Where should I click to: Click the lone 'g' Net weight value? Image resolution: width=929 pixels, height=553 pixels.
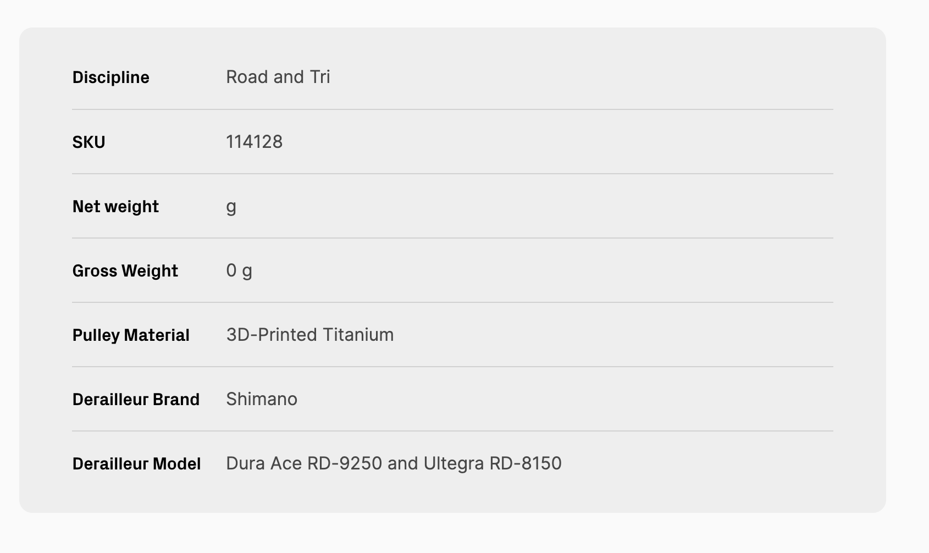point(231,207)
